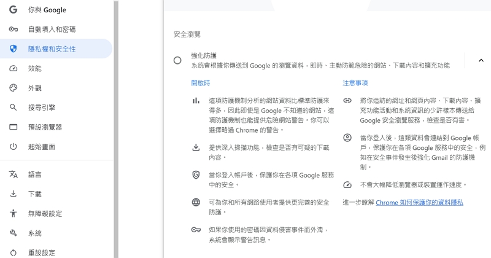Click the wrench icon beside 系統
The image size is (491, 258).
(13, 233)
